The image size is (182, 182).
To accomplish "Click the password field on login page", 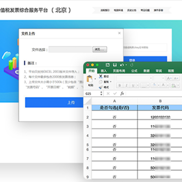I will point(145,48).
